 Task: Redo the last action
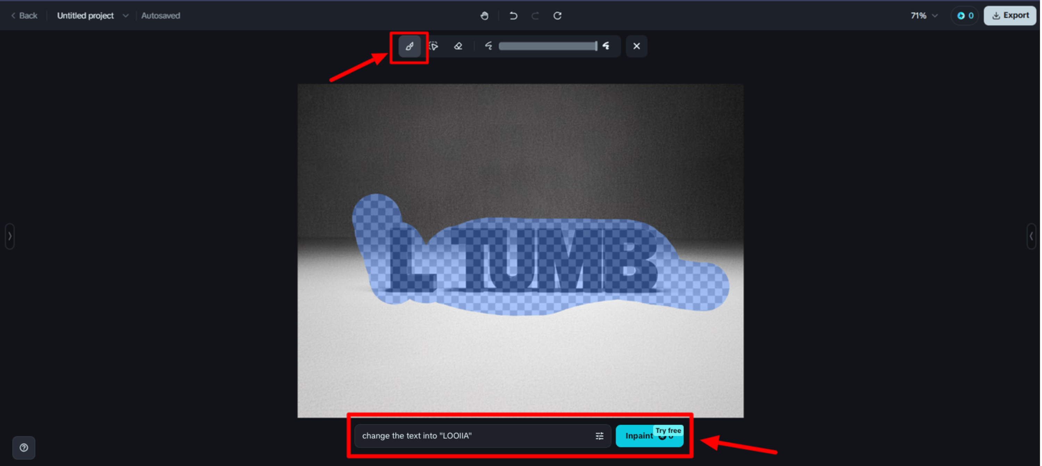pyautogui.click(x=535, y=16)
